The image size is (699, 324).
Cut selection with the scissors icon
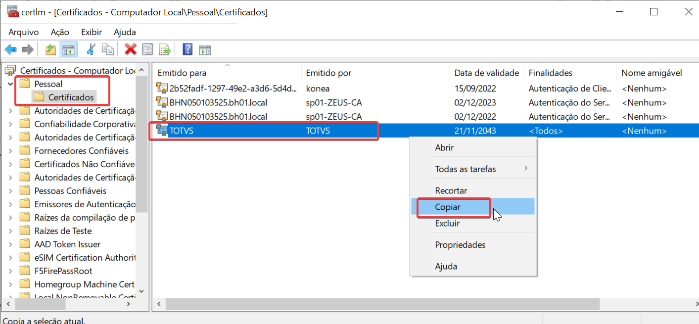pyautogui.click(x=91, y=49)
